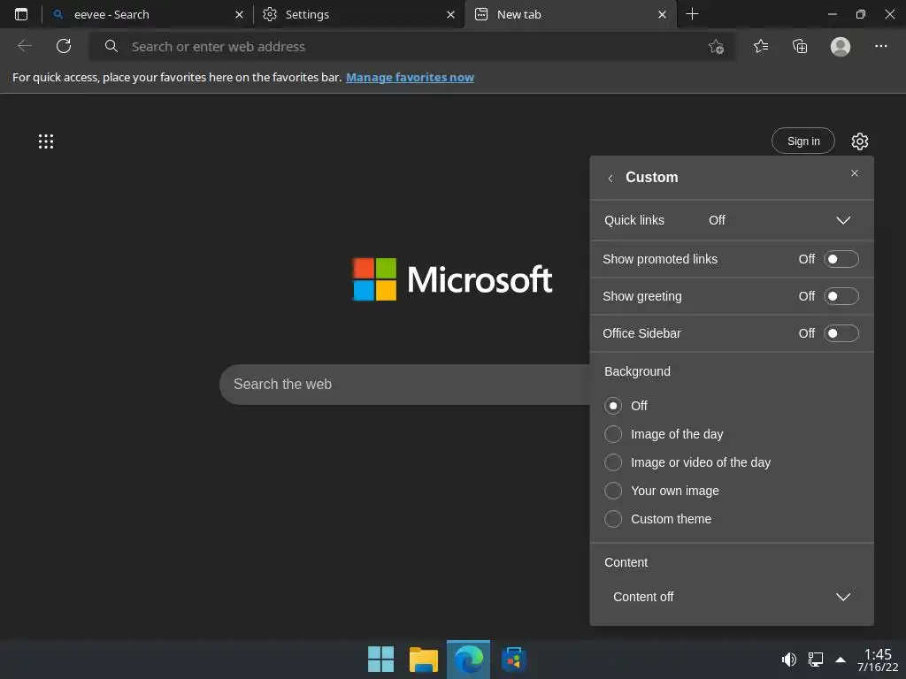The image size is (906, 679).
Task: Close the eevee - Search tab
Action: click(239, 15)
